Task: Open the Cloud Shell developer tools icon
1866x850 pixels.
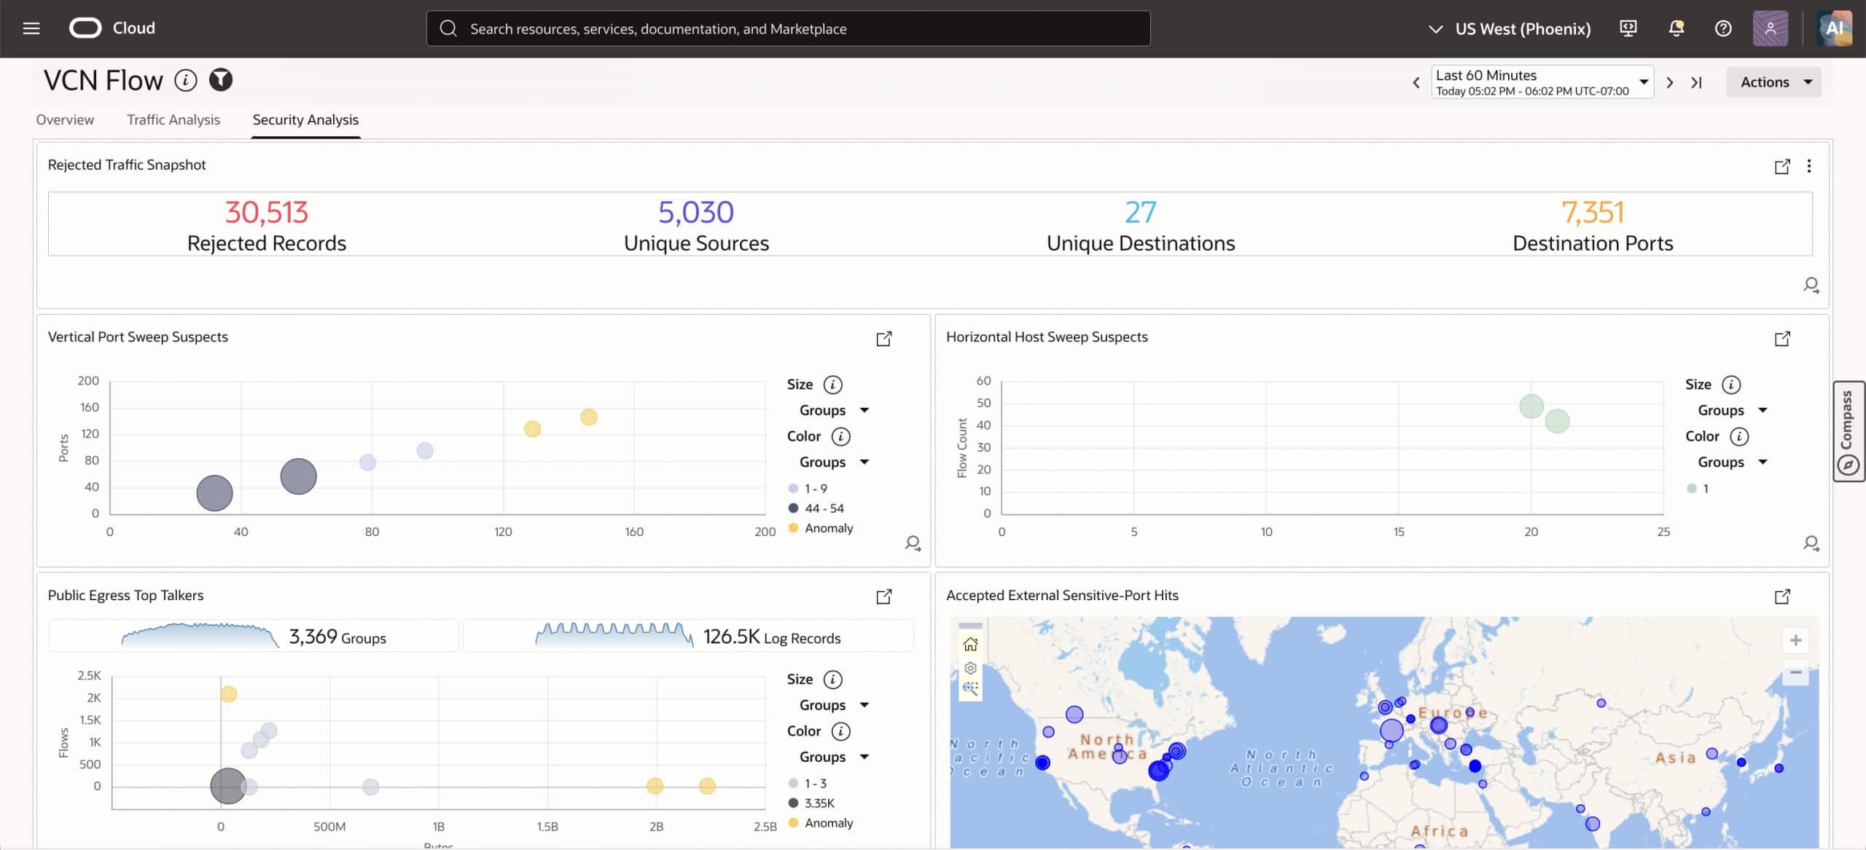Action: point(1628,28)
